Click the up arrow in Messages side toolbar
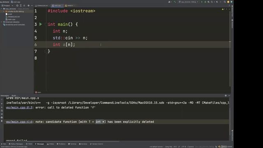The height and width of the screenshot is (148, 263). [x=2, y=104]
